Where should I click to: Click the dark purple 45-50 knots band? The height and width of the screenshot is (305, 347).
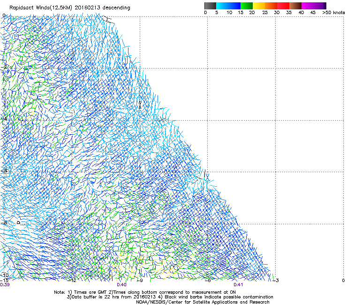(320, 6)
